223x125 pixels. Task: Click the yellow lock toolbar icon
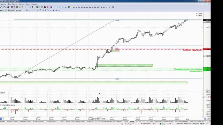click(20, 7)
